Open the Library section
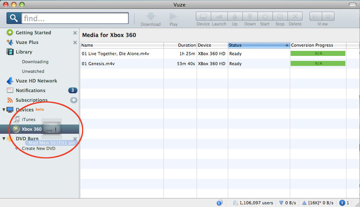This screenshot has height=207, width=360. pos(24,52)
